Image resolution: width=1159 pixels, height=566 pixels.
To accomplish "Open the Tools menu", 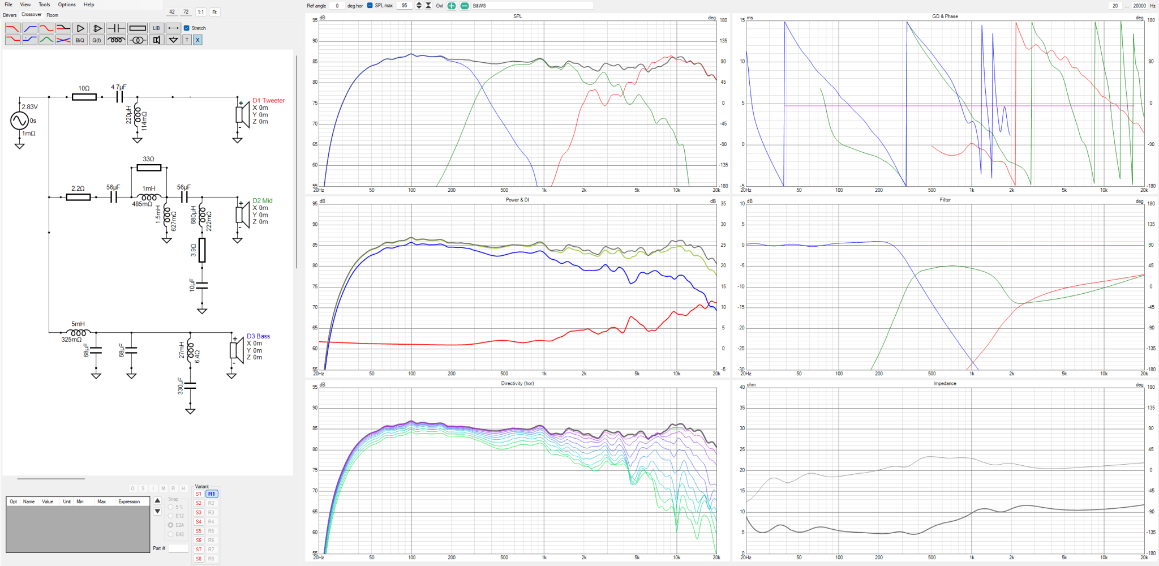I will pyautogui.click(x=44, y=5).
